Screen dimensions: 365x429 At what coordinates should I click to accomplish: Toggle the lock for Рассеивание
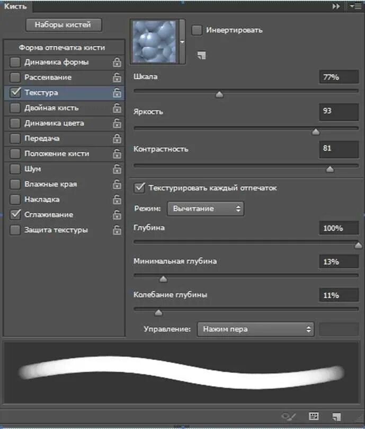click(117, 77)
